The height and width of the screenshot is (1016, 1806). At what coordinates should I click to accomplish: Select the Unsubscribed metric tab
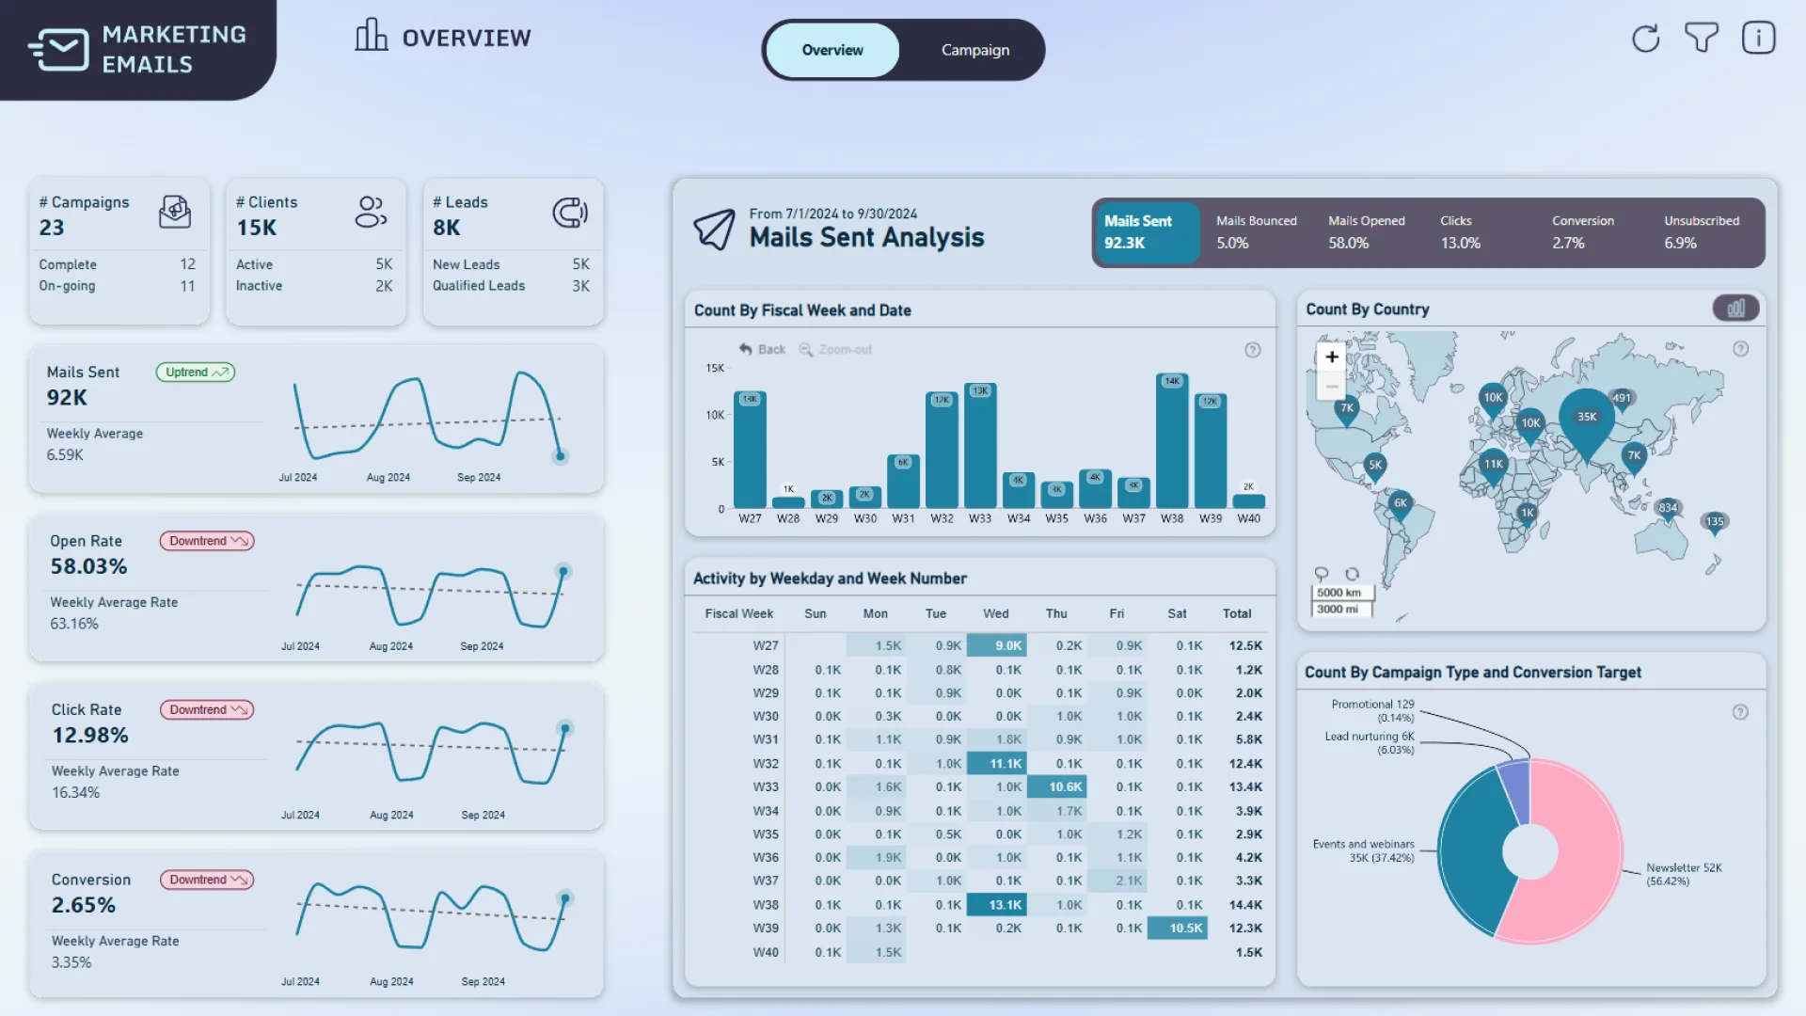(1703, 231)
